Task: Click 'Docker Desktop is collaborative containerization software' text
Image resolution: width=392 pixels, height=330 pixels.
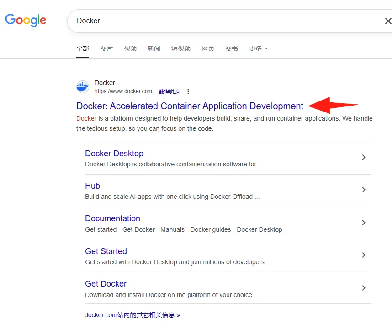Action: 174,165
